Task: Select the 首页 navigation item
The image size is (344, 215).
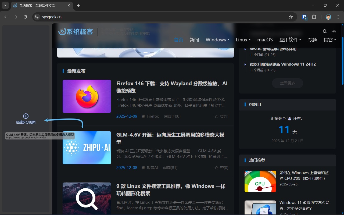Action: point(178,40)
